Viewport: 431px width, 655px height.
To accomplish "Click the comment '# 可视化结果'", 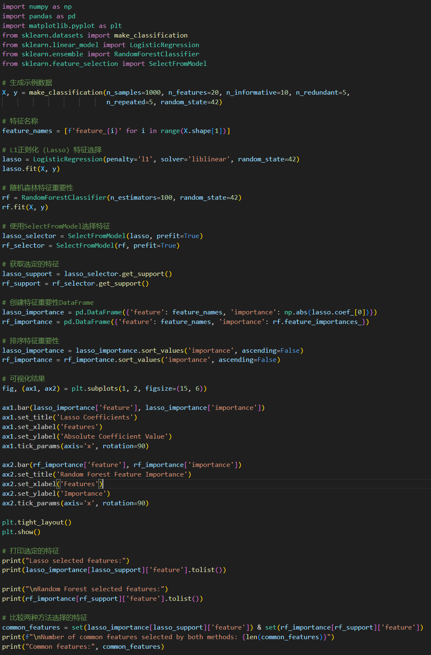I will [x=24, y=379].
